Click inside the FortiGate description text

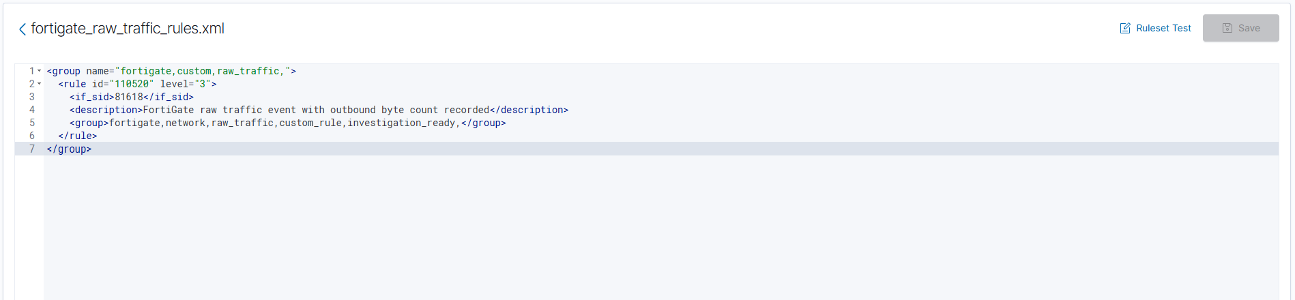(316, 110)
